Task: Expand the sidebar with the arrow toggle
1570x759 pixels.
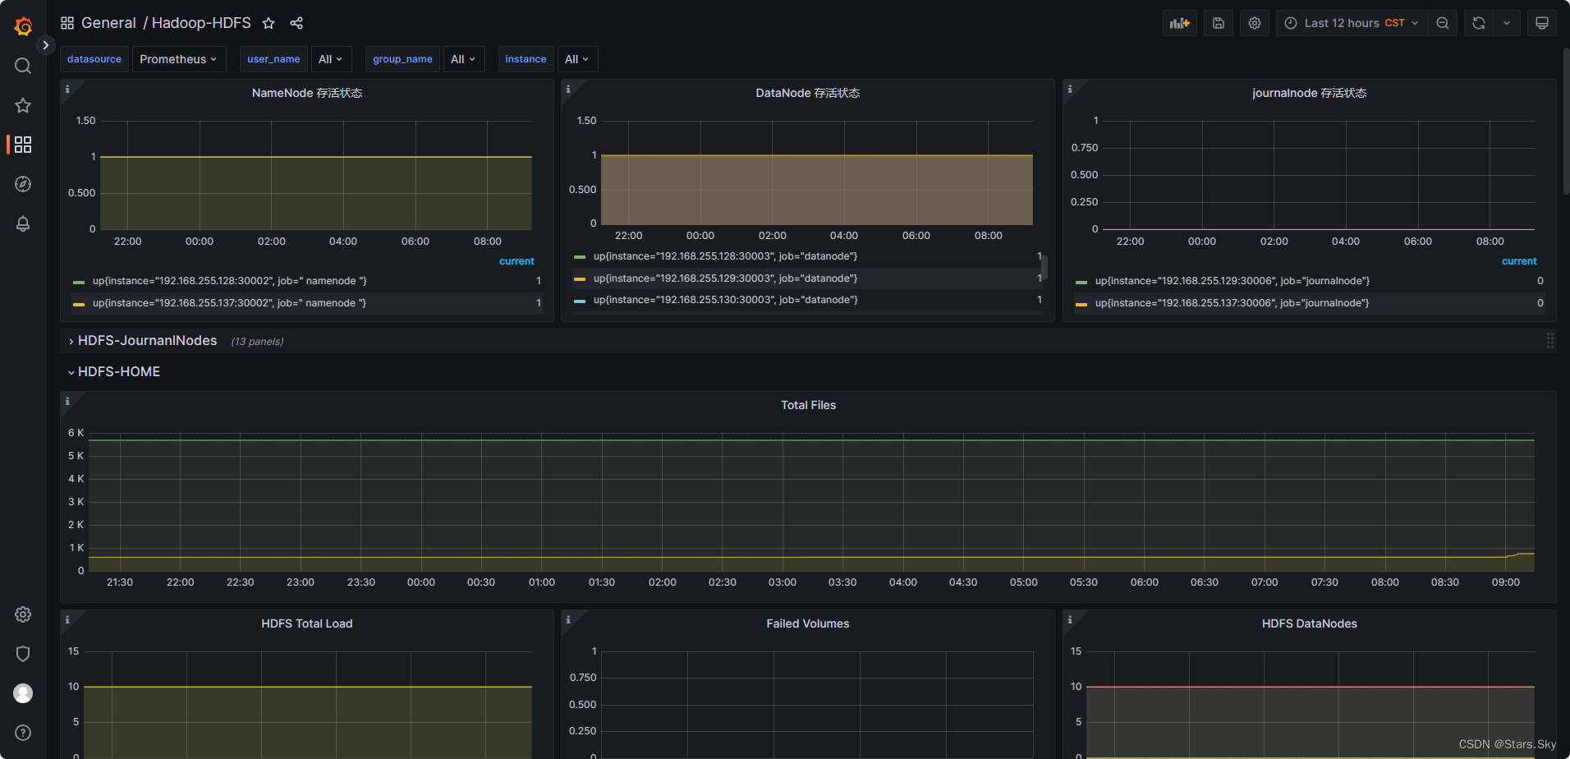Action: point(46,45)
